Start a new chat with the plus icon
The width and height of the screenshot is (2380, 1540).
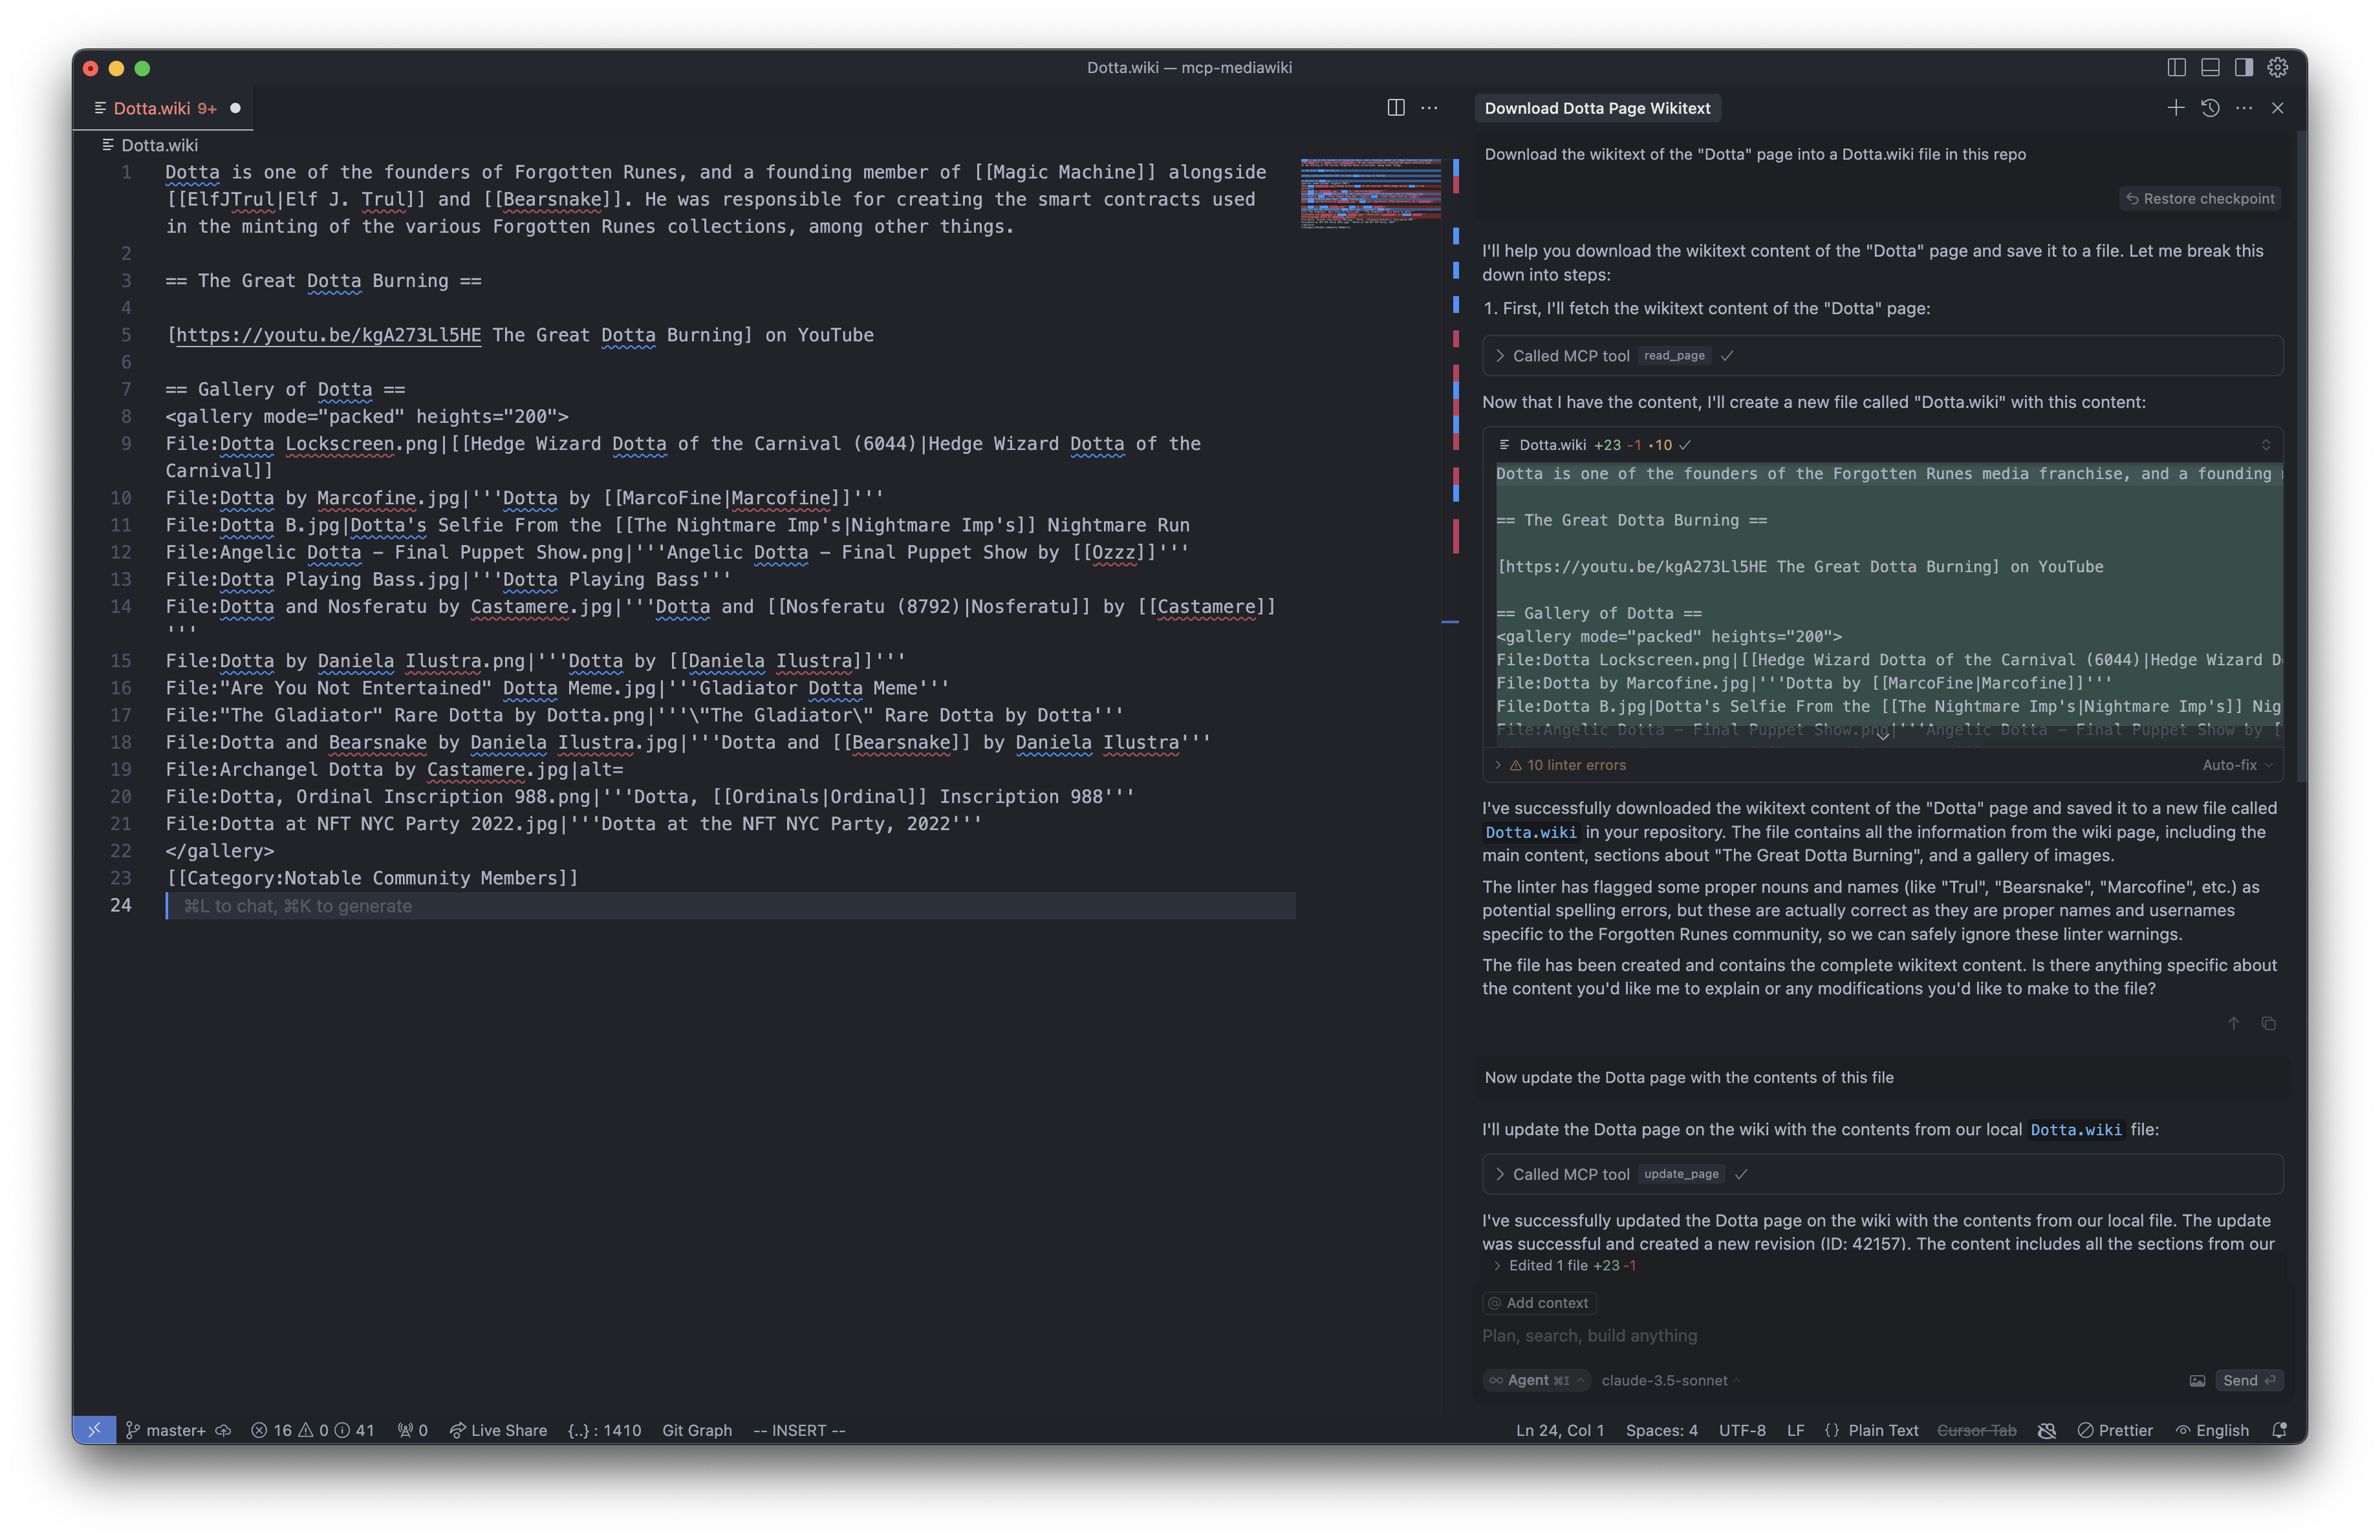click(x=2176, y=108)
